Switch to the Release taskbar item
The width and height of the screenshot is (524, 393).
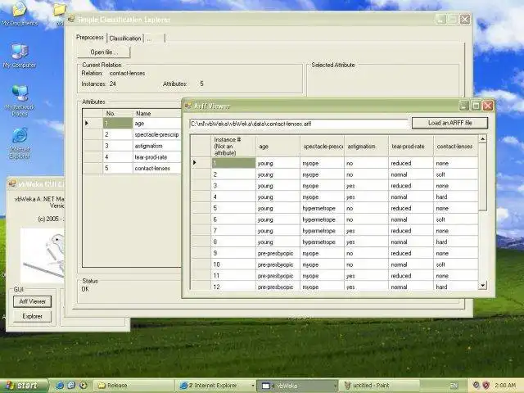tap(133, 386)
